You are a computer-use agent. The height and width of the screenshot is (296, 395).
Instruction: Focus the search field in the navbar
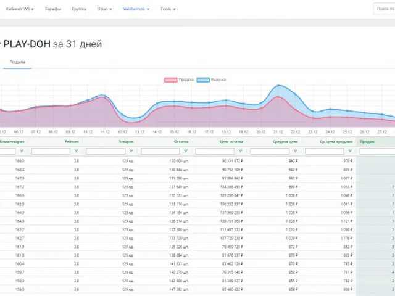pyautogui.click(x=385, y=9)
